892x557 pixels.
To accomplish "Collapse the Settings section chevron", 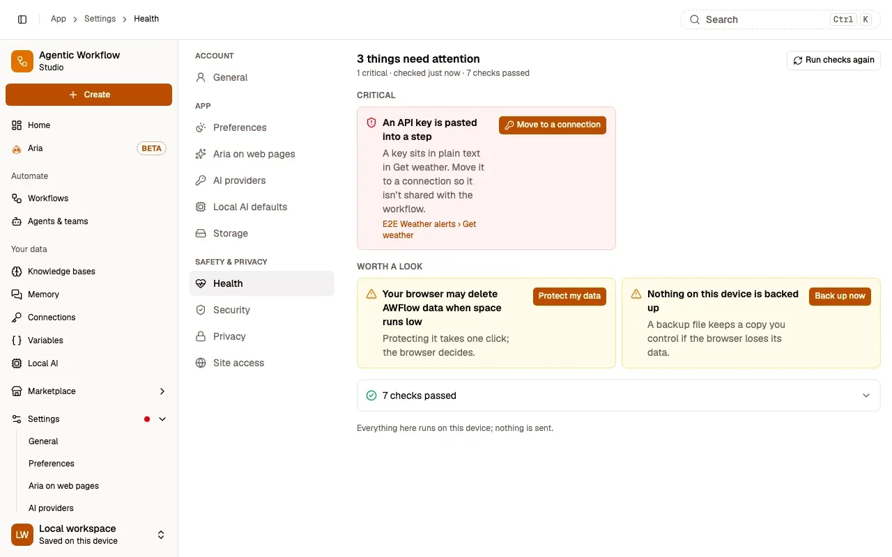I will 162,419.
